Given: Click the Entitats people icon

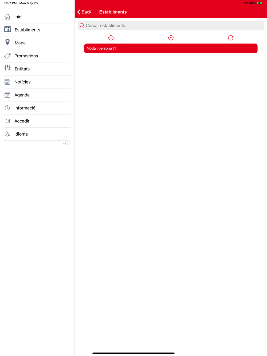Looking at the screenshot, I should pyautogui.click(x=7, y=68).
